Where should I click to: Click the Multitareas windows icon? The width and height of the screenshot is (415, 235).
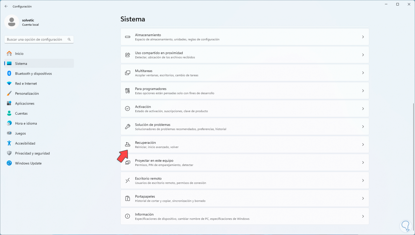tap(128, 73)
